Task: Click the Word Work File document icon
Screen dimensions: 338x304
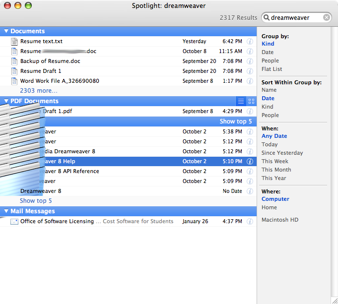Action: pos(14,81)
